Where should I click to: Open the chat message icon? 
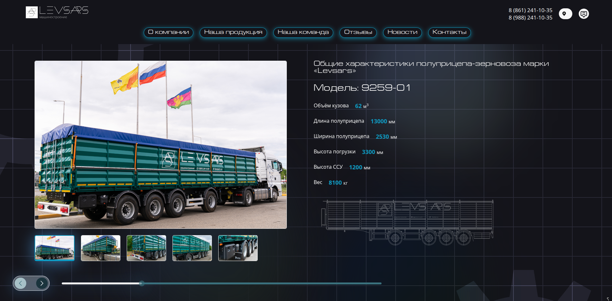click(x=584, y=14)
